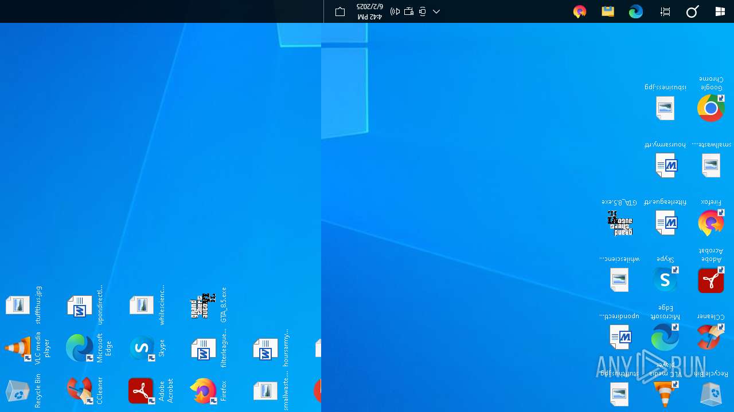Viewport: 734px width, 412px height.
Task: Open Task View from the taskbar
Action: 665,11
